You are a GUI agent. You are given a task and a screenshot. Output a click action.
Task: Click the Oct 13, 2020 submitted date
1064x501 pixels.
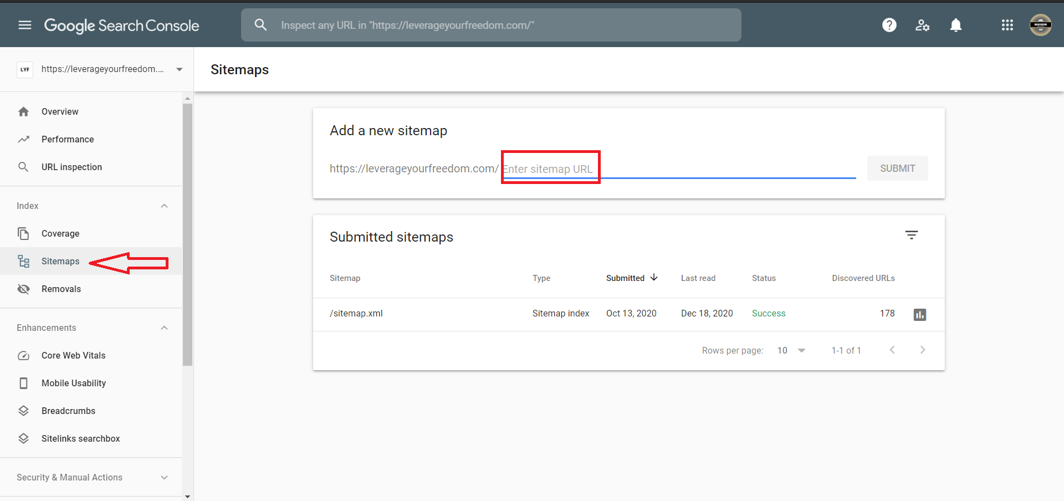tap(631, 313)
